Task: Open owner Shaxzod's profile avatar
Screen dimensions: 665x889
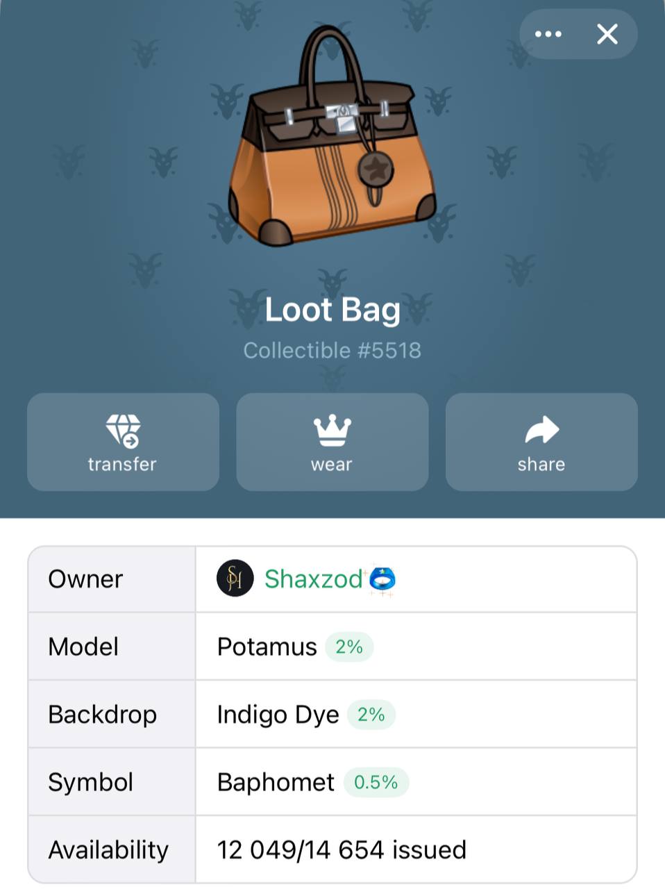Action: pyautogui.click(x=235, y=579)
